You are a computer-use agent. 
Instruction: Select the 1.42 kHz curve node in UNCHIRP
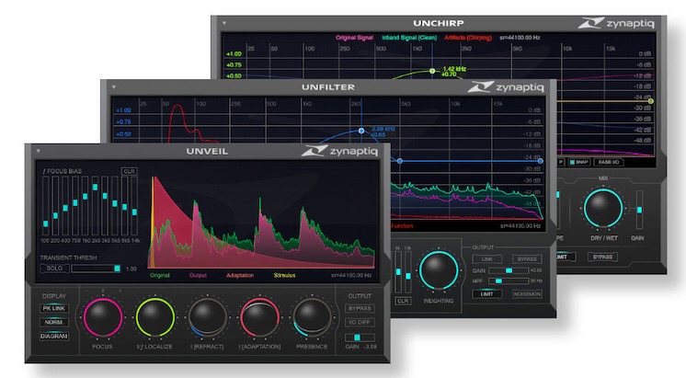pyautogui.click(x=432, y=71)
